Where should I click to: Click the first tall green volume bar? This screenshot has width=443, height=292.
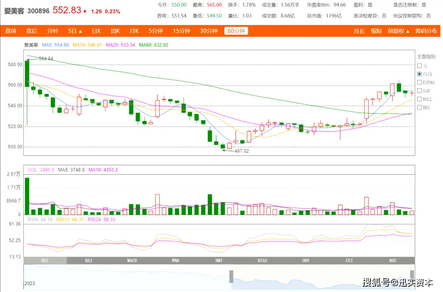coord(27,196)
